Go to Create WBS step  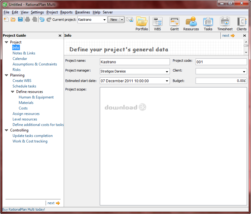pyautogui.click(x=22, y=81)
